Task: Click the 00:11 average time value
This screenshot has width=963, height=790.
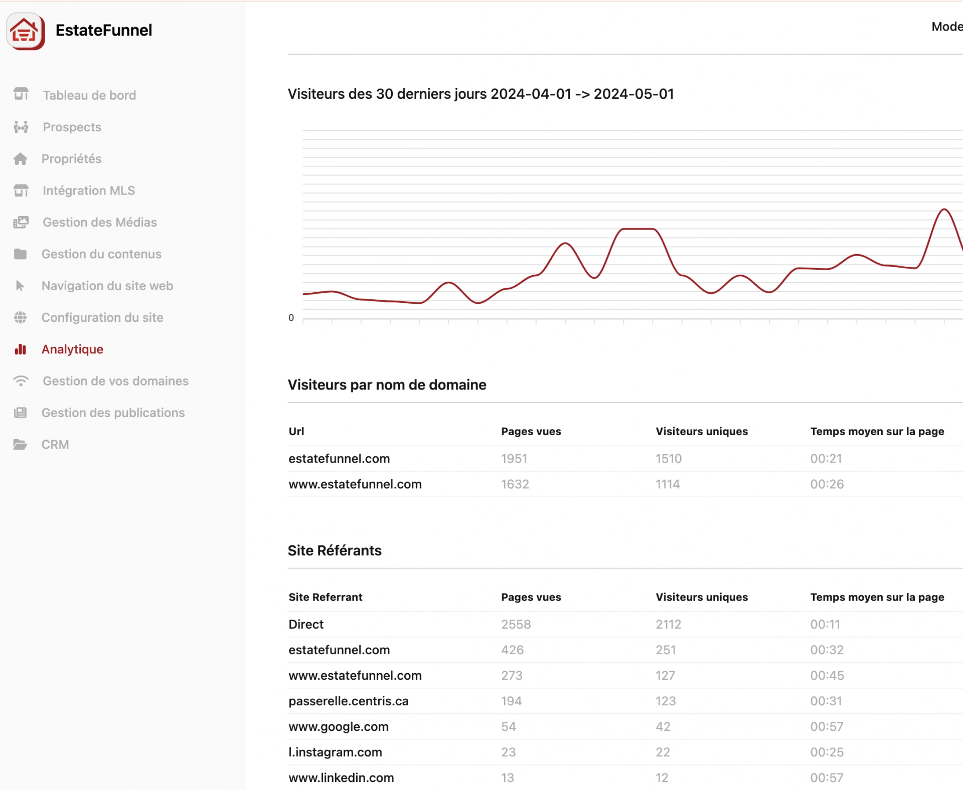Action: 825,624
